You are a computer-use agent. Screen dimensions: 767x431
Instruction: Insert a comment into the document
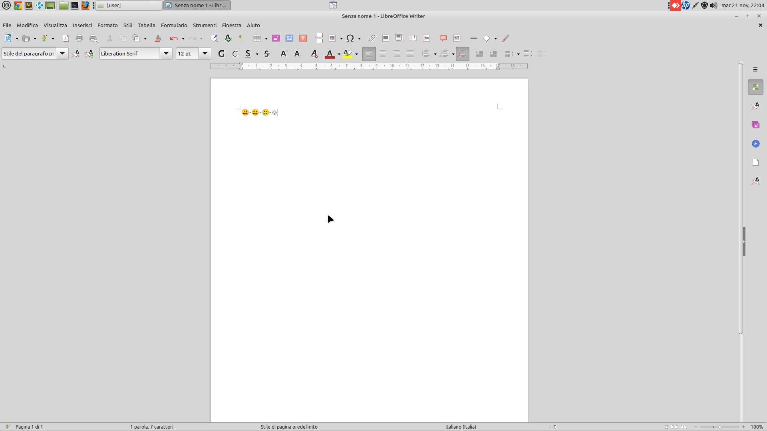[443, 38]
